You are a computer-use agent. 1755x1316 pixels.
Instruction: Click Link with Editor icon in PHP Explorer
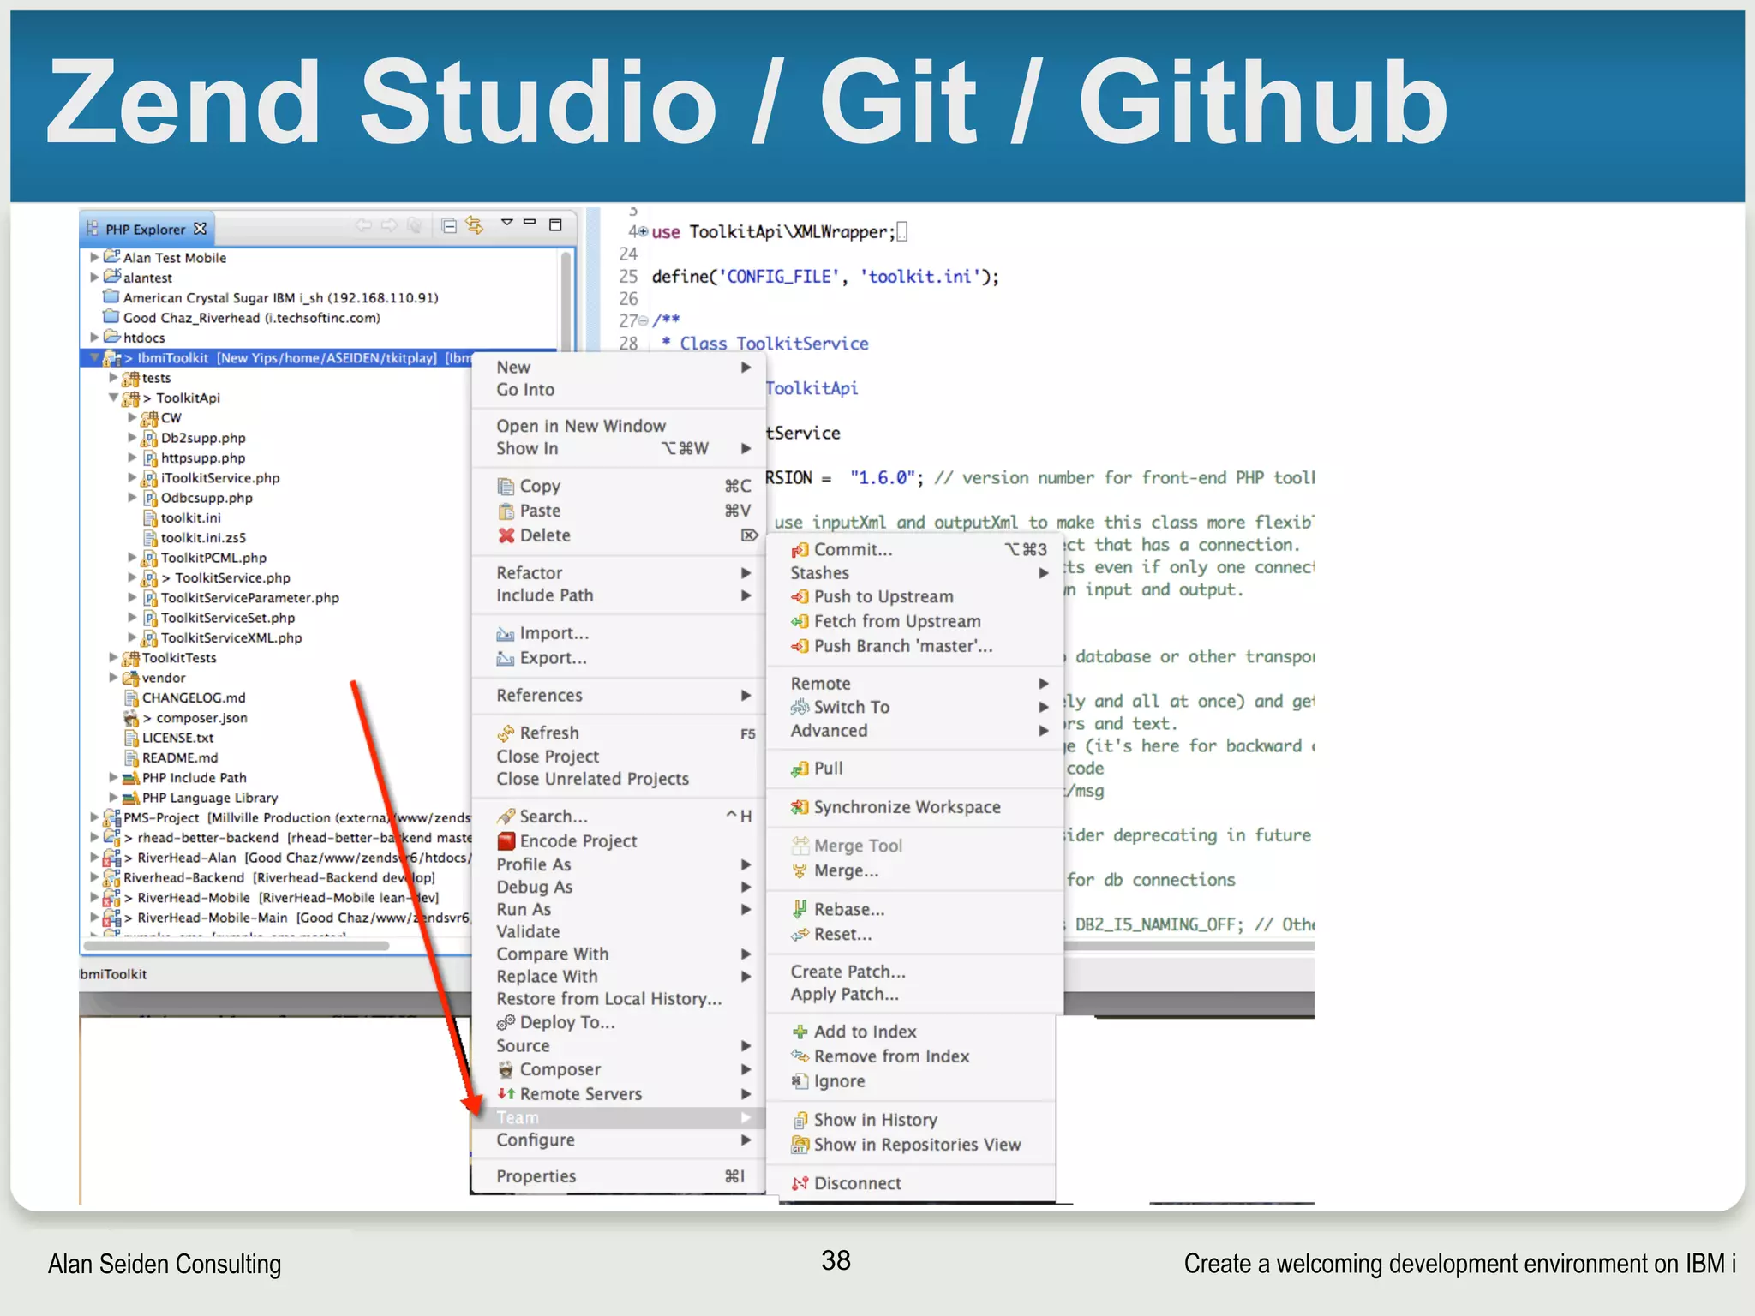tap(474, 225)
